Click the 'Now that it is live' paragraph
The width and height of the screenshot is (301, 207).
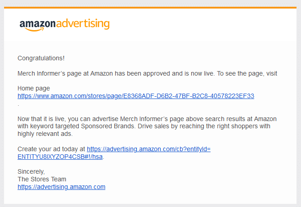147,126
